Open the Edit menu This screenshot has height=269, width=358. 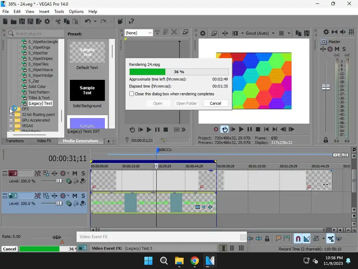pyautogui.click(x=17, y=12)
